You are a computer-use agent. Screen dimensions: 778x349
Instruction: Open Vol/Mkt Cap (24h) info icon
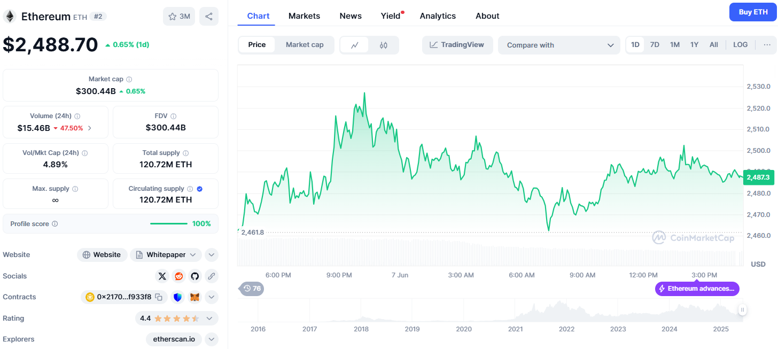84,153
